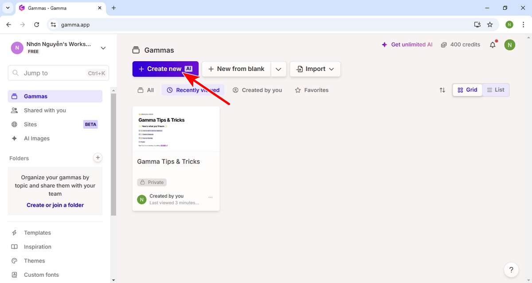Viewport: 532px width, 283px height.
Task: Add a new folder with plus icon
Action: 98,157
